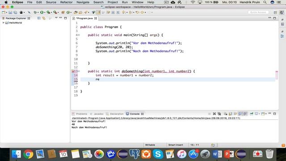Click the Pin Console icon

coord(251,114)
